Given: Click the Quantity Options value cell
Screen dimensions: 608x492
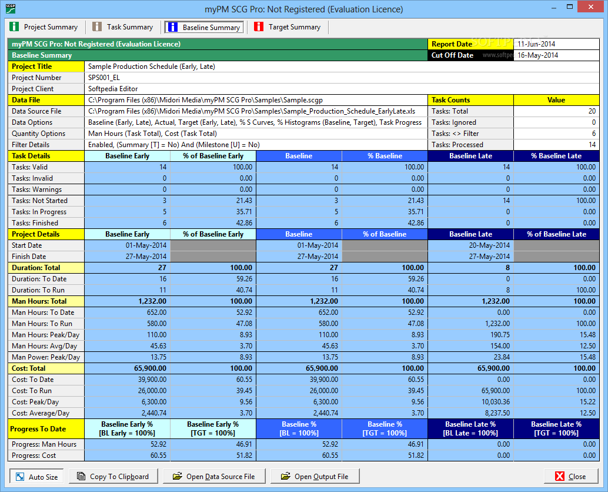Looking at the screenshot, I should (256, 134).
